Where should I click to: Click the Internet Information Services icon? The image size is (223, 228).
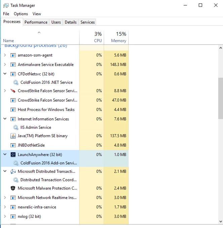[x=13, y=119]
